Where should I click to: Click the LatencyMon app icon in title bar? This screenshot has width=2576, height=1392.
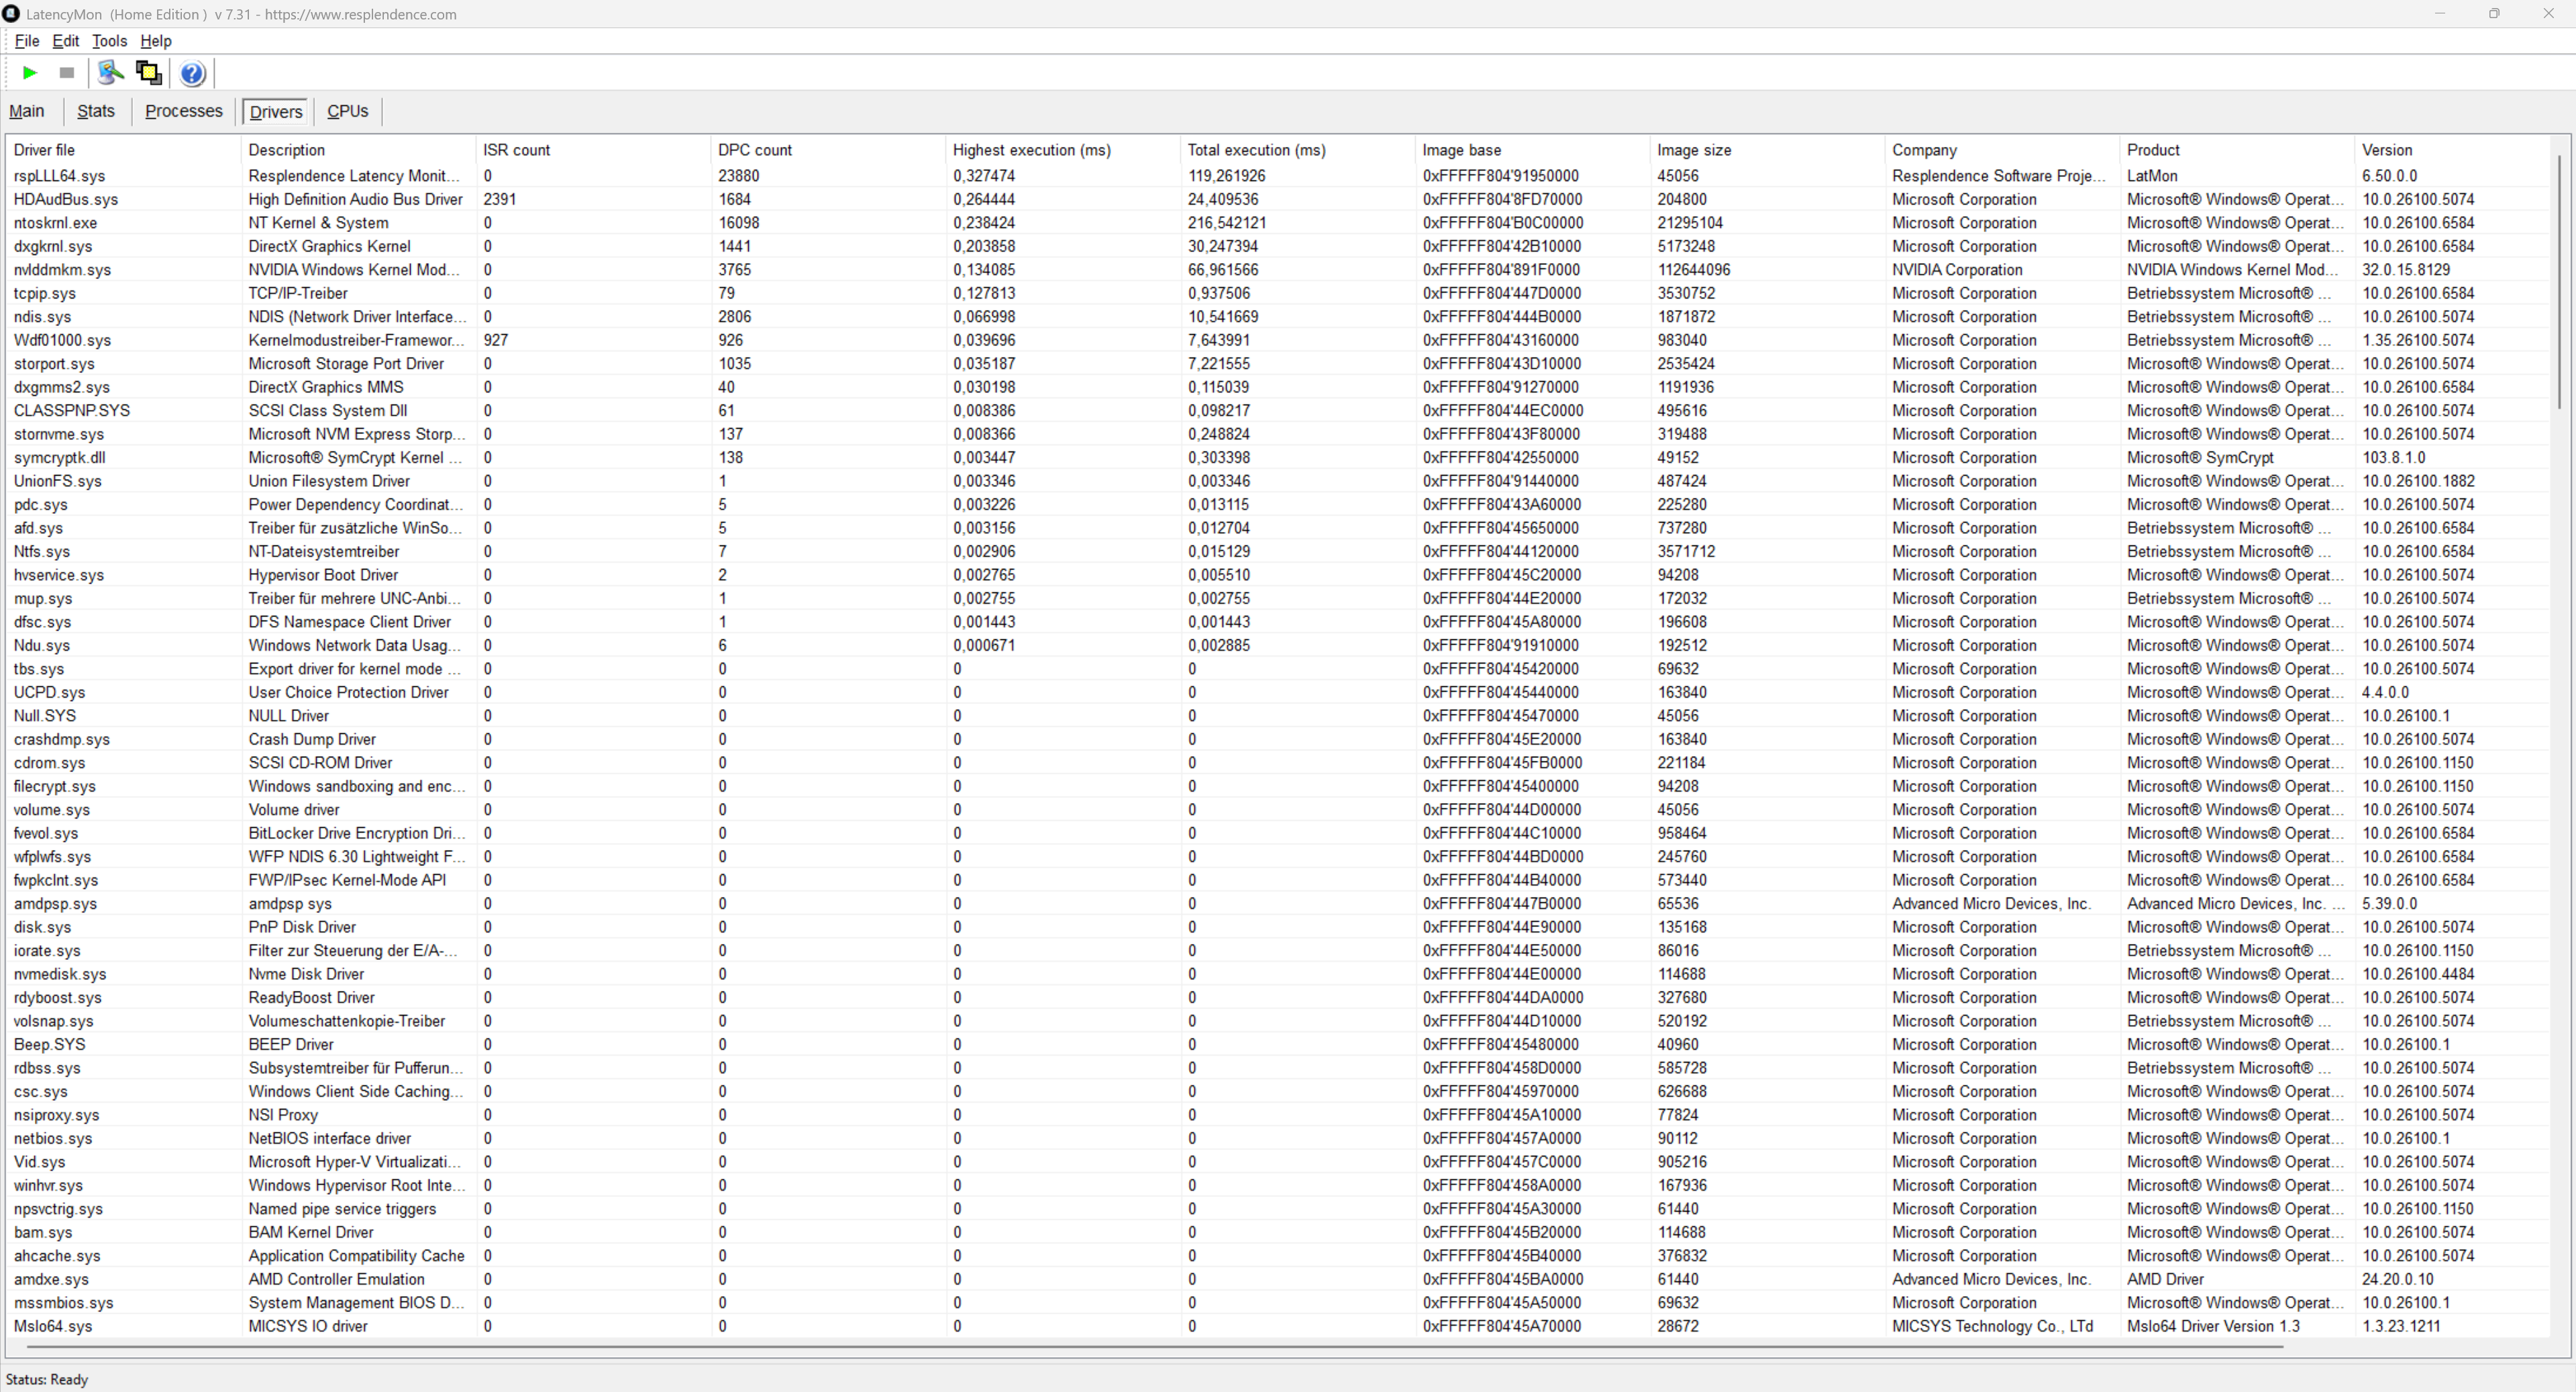(12, 14)
